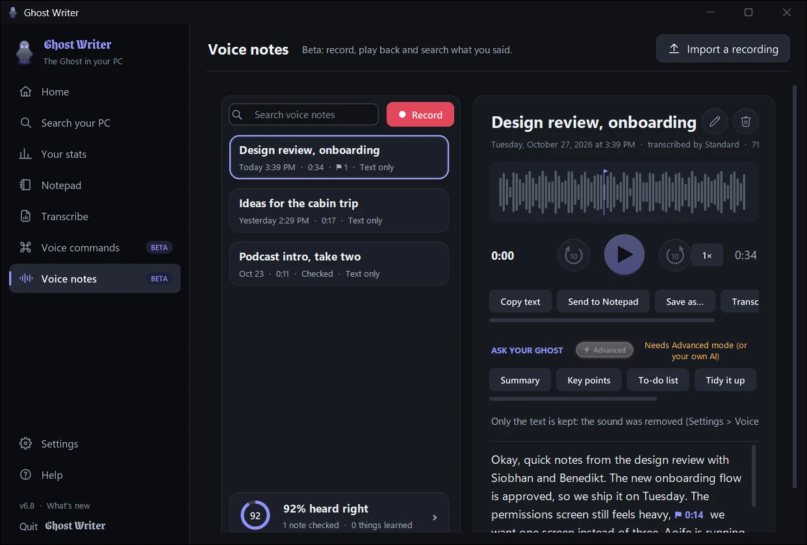Edit the note title with pencil icon

coord(715,121)
